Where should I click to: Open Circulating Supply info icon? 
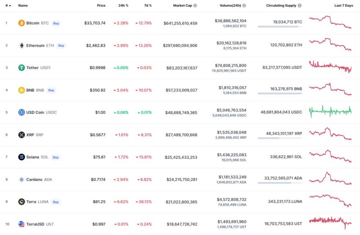coord(299,6)
